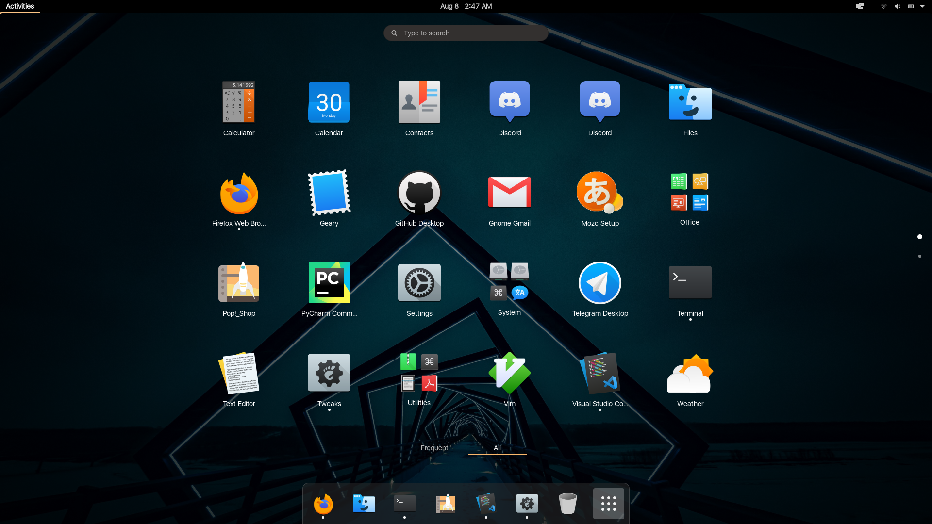932x524 pixels.
Task: Launch Pop!_Shop from the app grid
Action: point(238,283)
